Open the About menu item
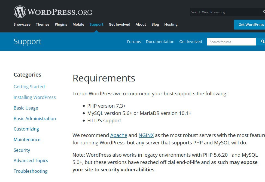Image resolution: width=265 pixels, height=182 pixels. click(x=141, y=24)
